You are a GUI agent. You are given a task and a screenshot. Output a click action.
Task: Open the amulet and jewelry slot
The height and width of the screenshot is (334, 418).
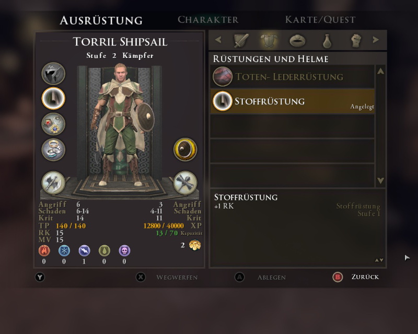coord(53,124)
